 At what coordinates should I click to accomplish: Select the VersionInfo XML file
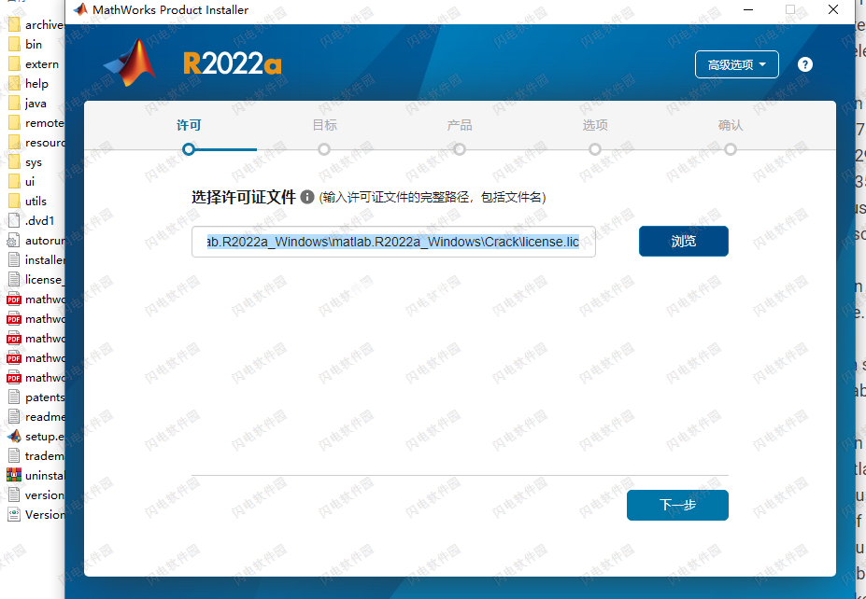35,515
